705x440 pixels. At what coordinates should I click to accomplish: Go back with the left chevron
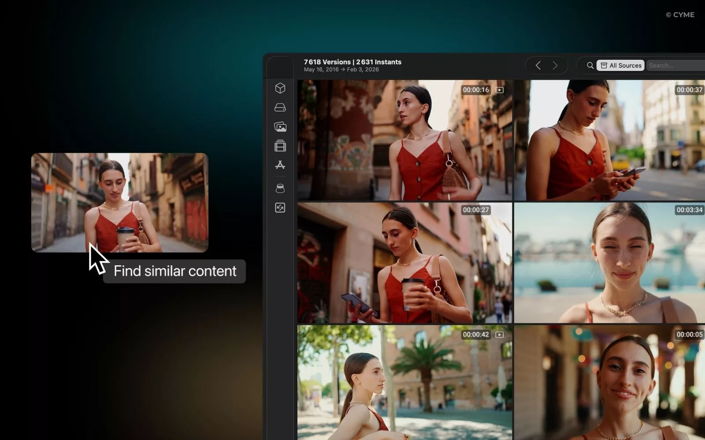click(x=538, y=66)
